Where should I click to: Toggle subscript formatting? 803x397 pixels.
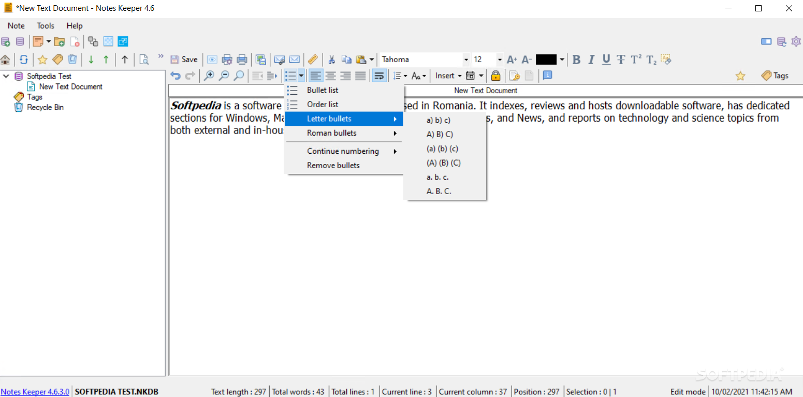tap(651, 60)
